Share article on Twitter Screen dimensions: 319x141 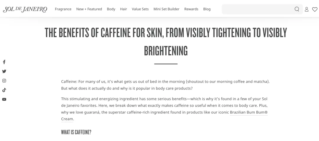click(x=4, y=71)
